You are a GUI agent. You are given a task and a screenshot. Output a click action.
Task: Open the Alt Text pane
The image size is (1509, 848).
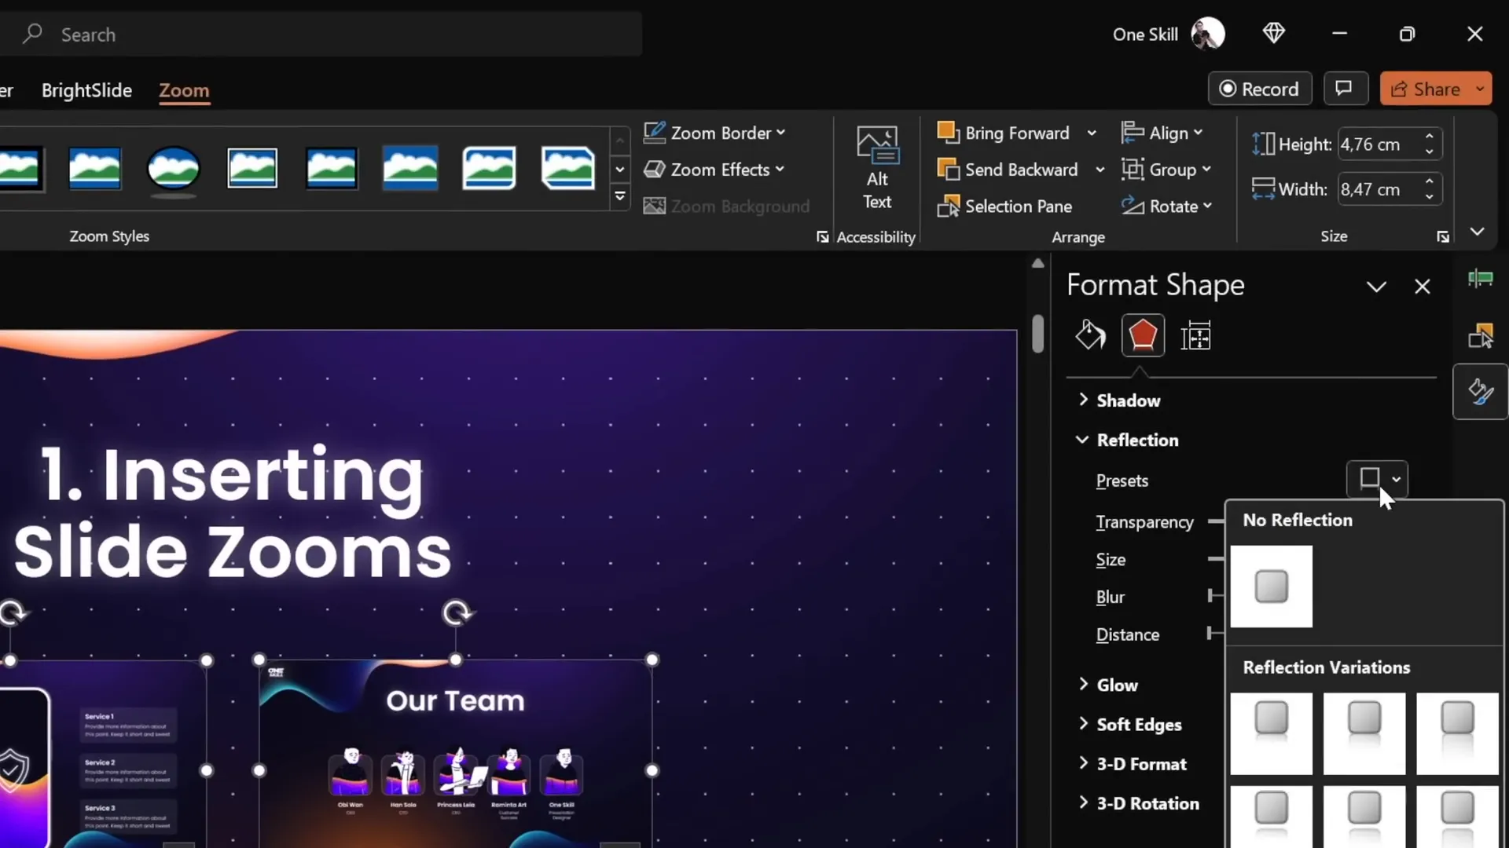(877, 167)
